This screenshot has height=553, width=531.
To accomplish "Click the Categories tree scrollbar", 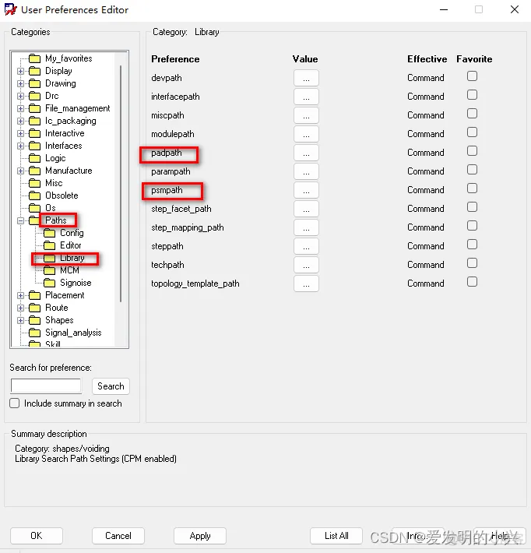I will (121, 183).
